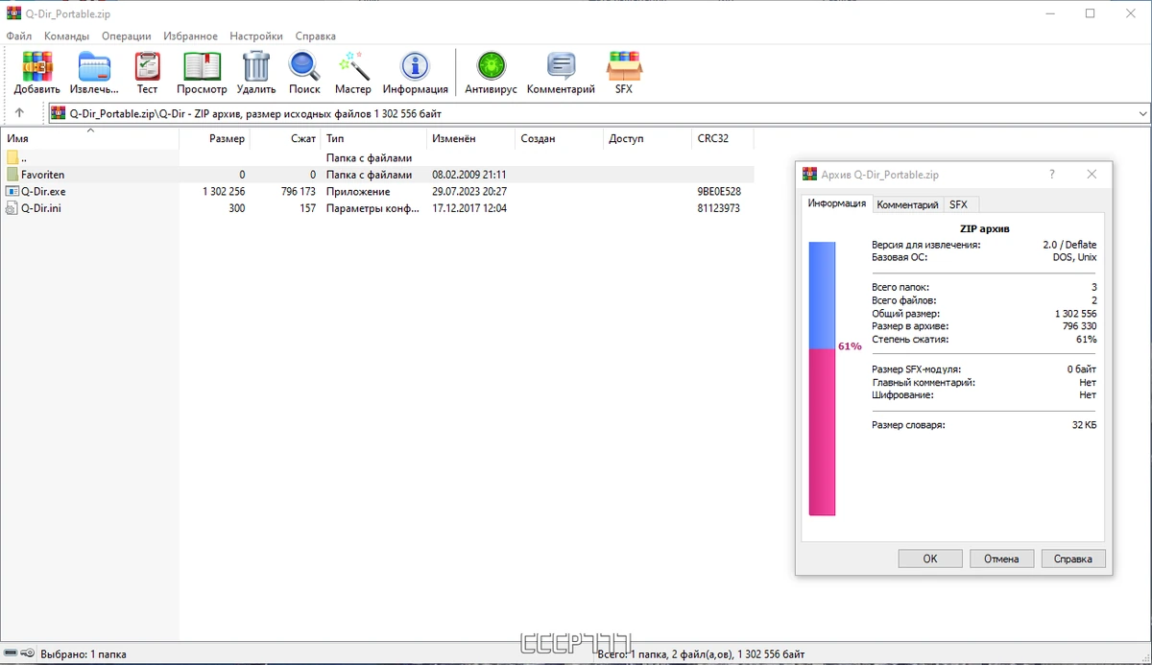This screenshot has width=1152, height=665.
Task: Click the status bar drive icon
Action: pos(12,654)
